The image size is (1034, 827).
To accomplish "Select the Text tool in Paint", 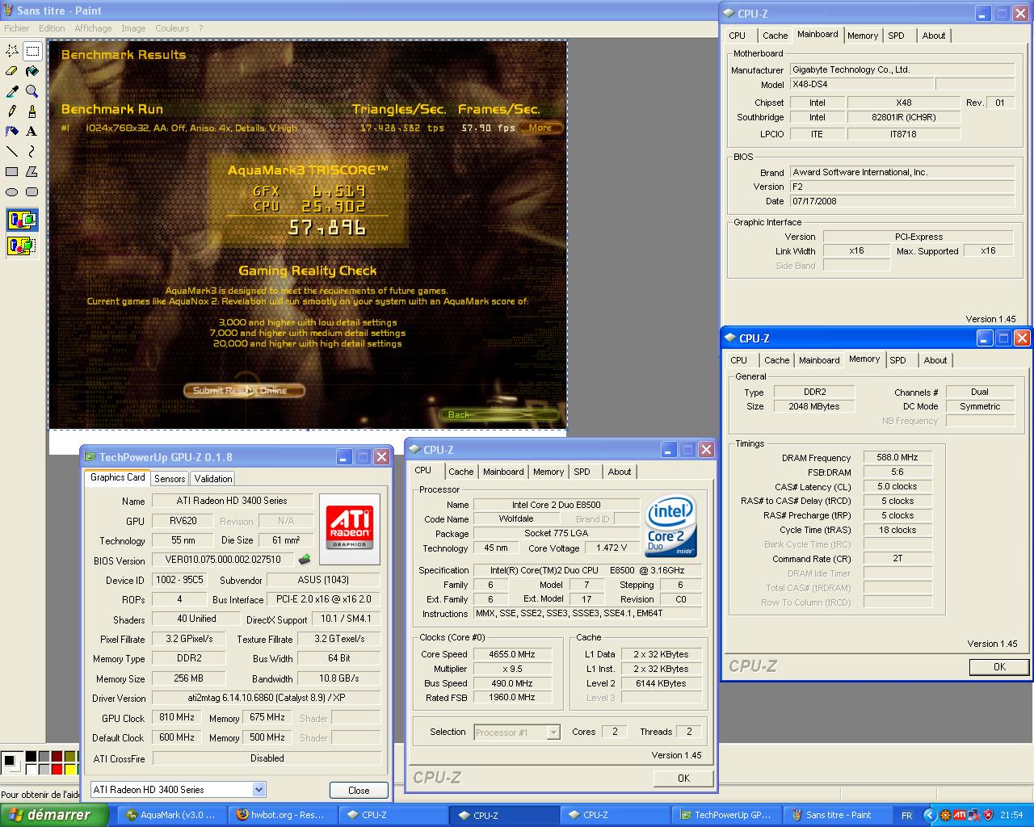I will click(x=32, y=131).
